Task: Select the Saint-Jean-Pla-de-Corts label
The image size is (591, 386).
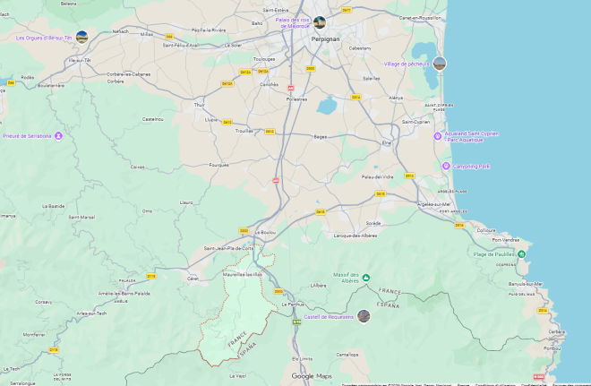Action: pos(228,248)
